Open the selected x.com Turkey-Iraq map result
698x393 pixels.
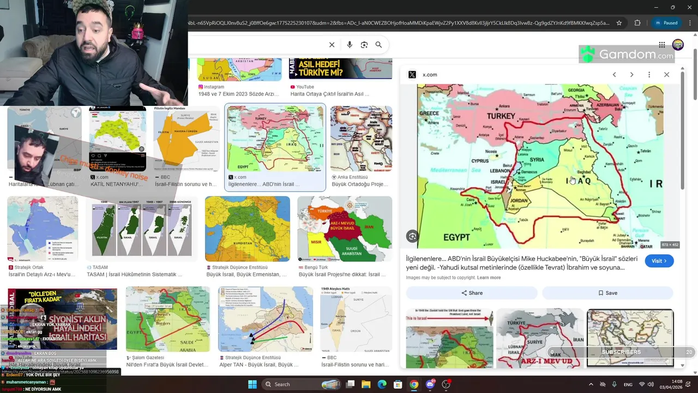point(275,139)
